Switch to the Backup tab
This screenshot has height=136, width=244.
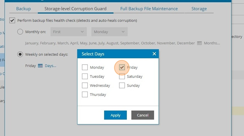click(24, 9)
